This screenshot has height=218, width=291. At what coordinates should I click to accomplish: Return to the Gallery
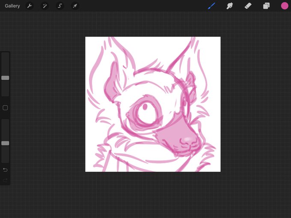tap(12, 6)
